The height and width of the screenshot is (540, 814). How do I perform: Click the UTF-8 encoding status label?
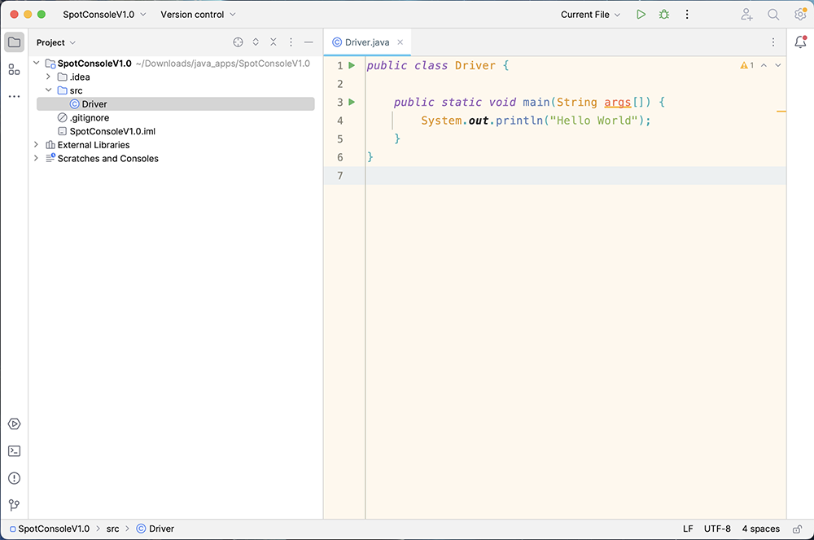(x=717, y=529)
